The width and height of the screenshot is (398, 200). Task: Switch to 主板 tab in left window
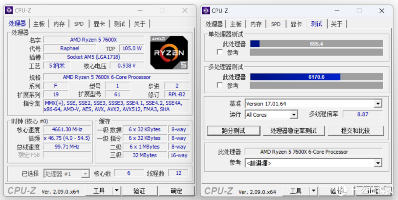pos(39,24)
